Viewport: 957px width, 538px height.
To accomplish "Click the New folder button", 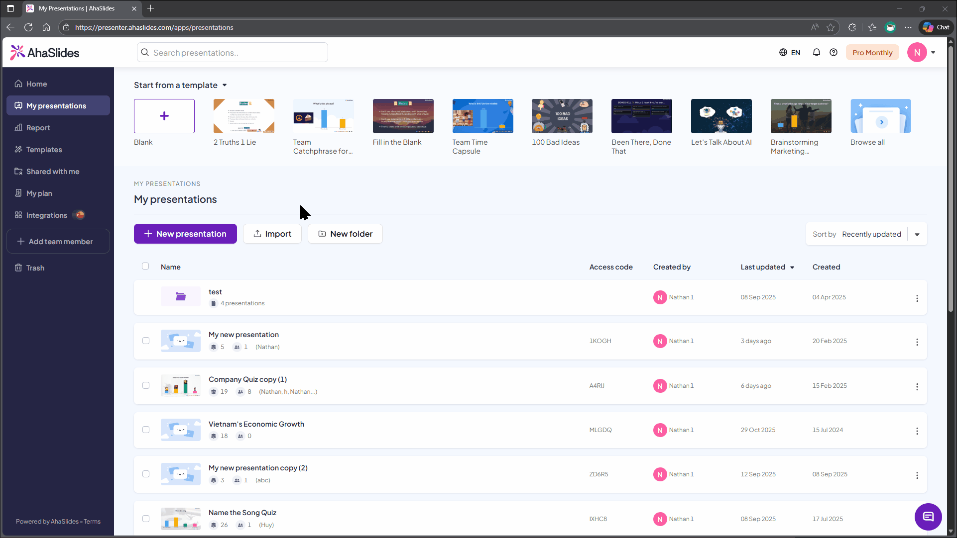I will (x=345, y=234).
